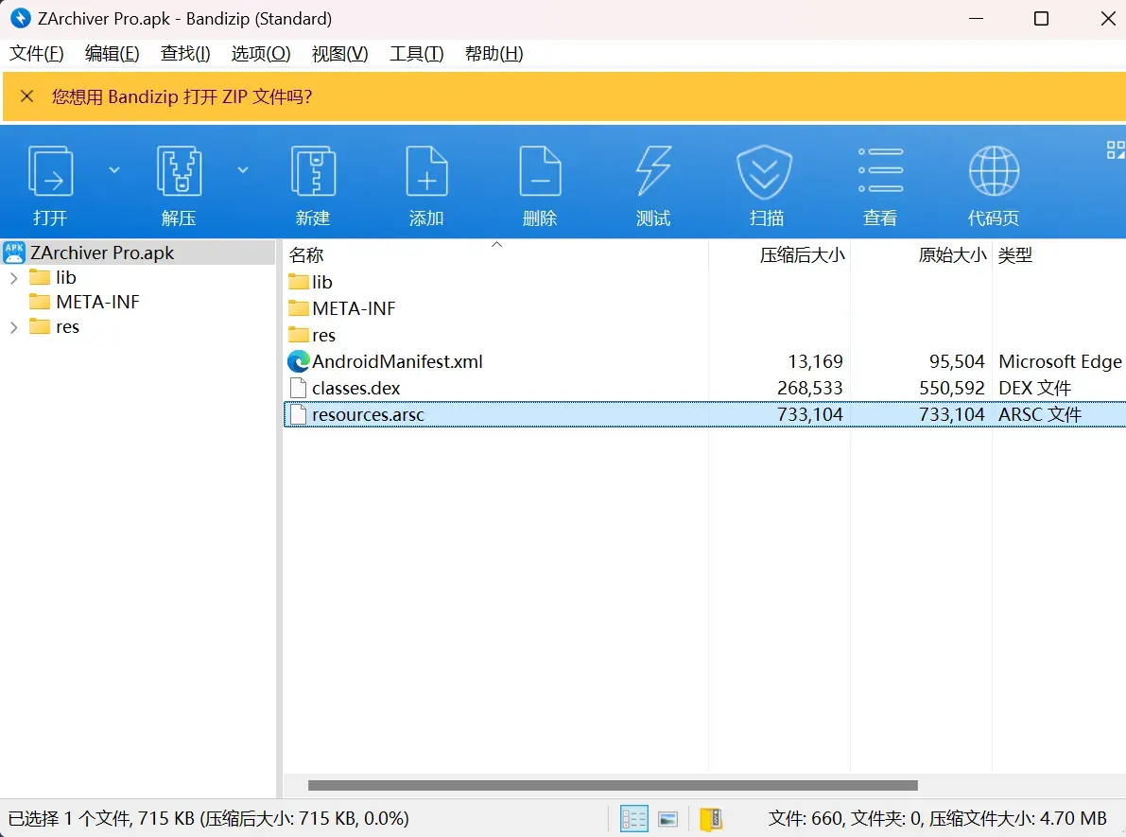
Task: Click status text '文件: 660, 文件夹: 0'
Action: (x=844, y=818)
